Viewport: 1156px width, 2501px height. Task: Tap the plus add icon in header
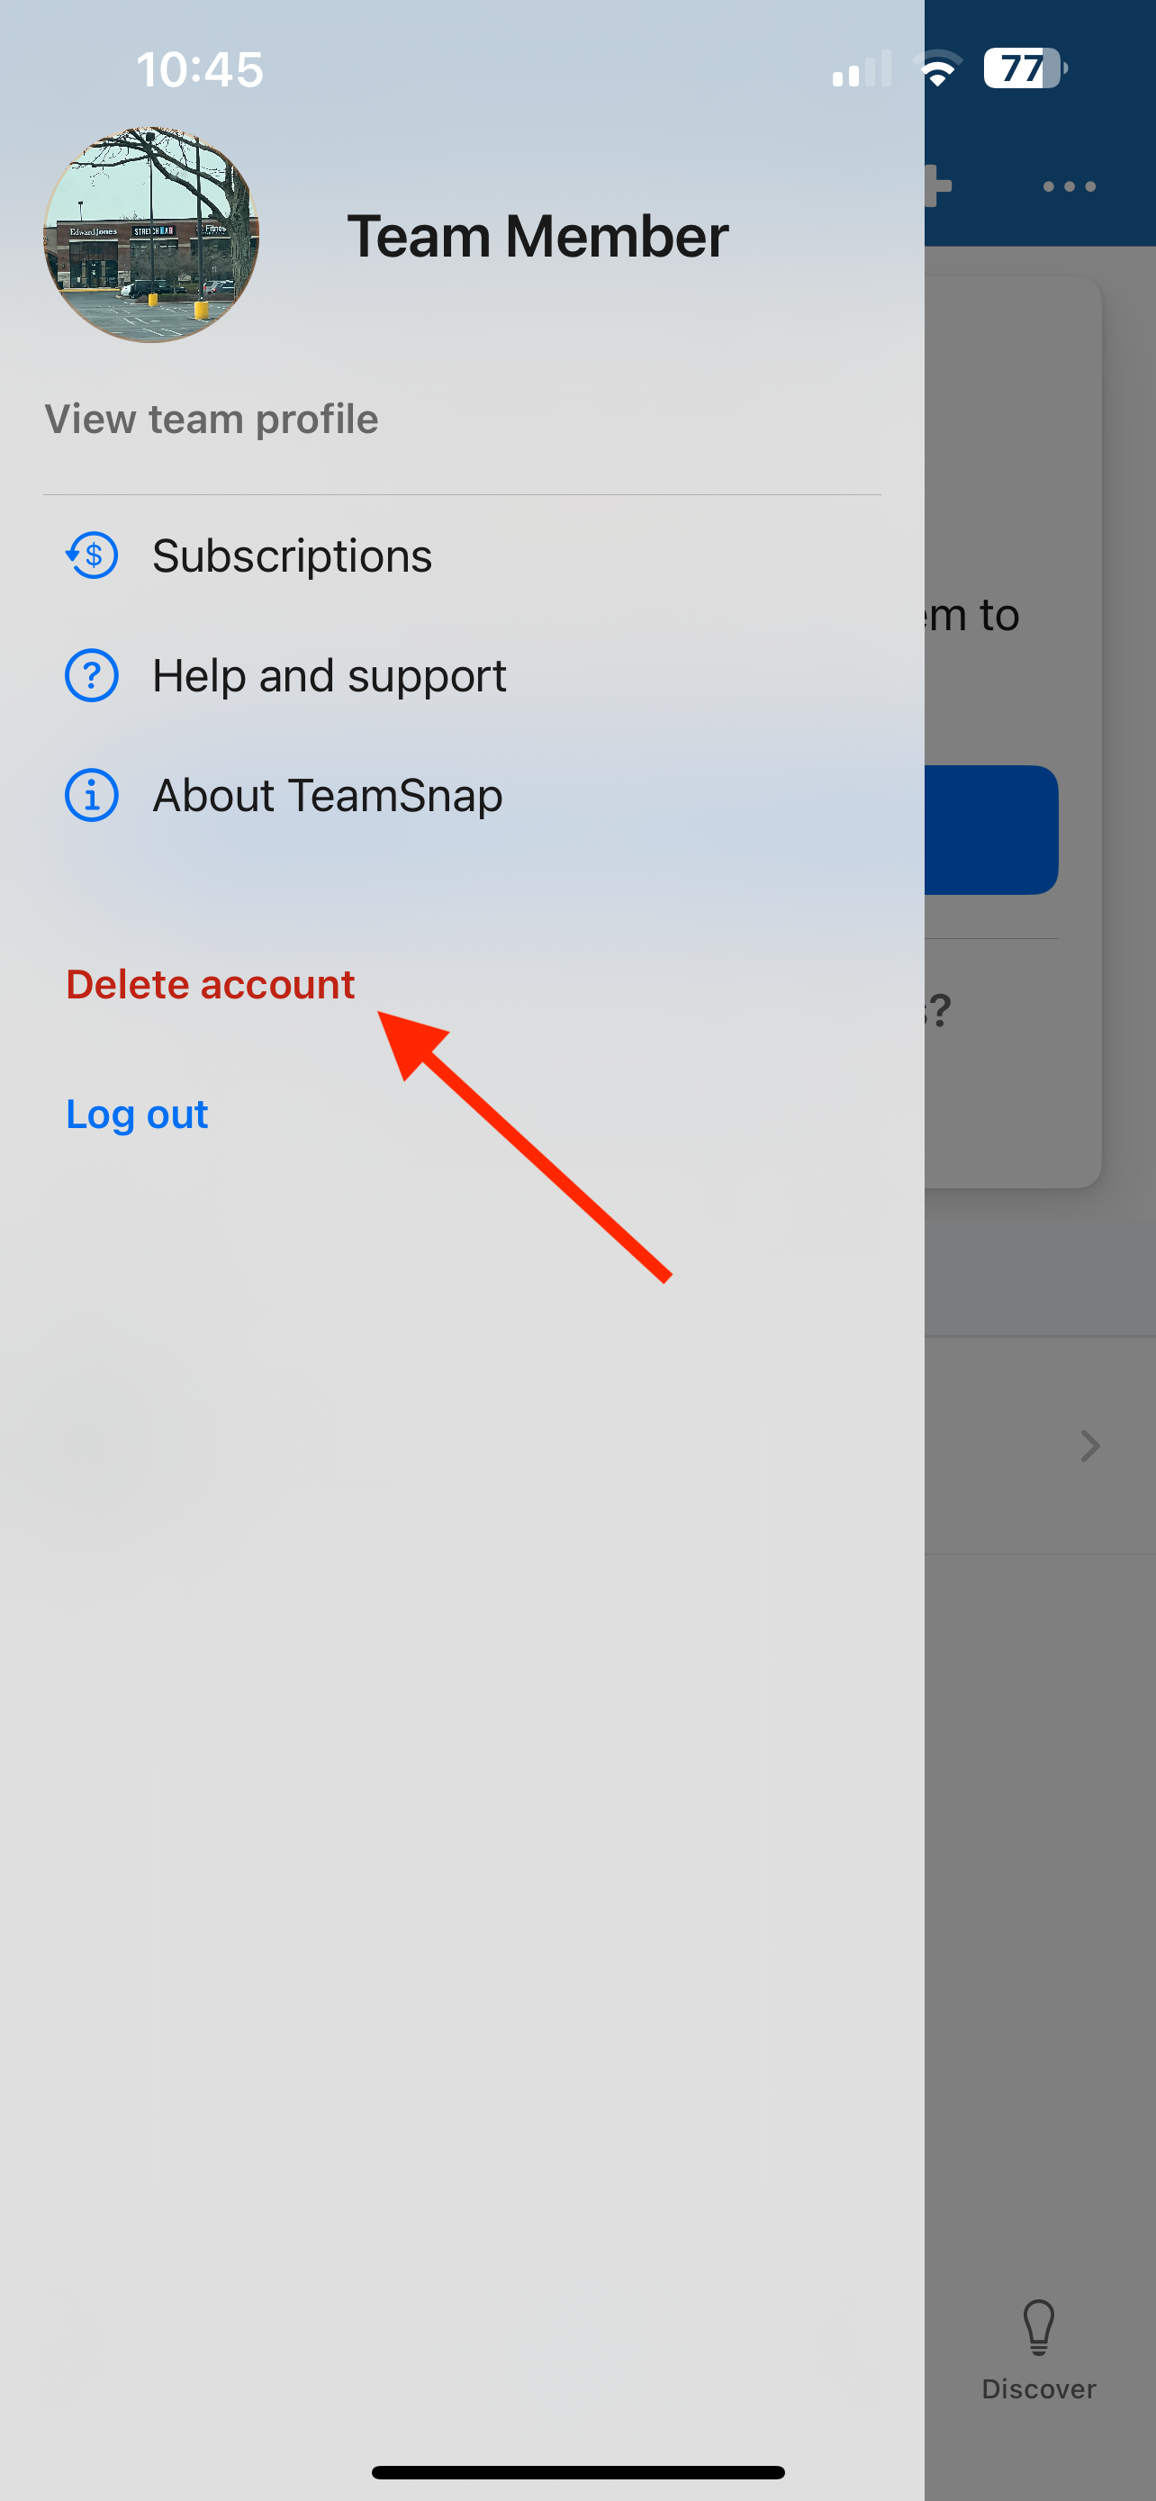pyautogui.click(x=937, y=185)
